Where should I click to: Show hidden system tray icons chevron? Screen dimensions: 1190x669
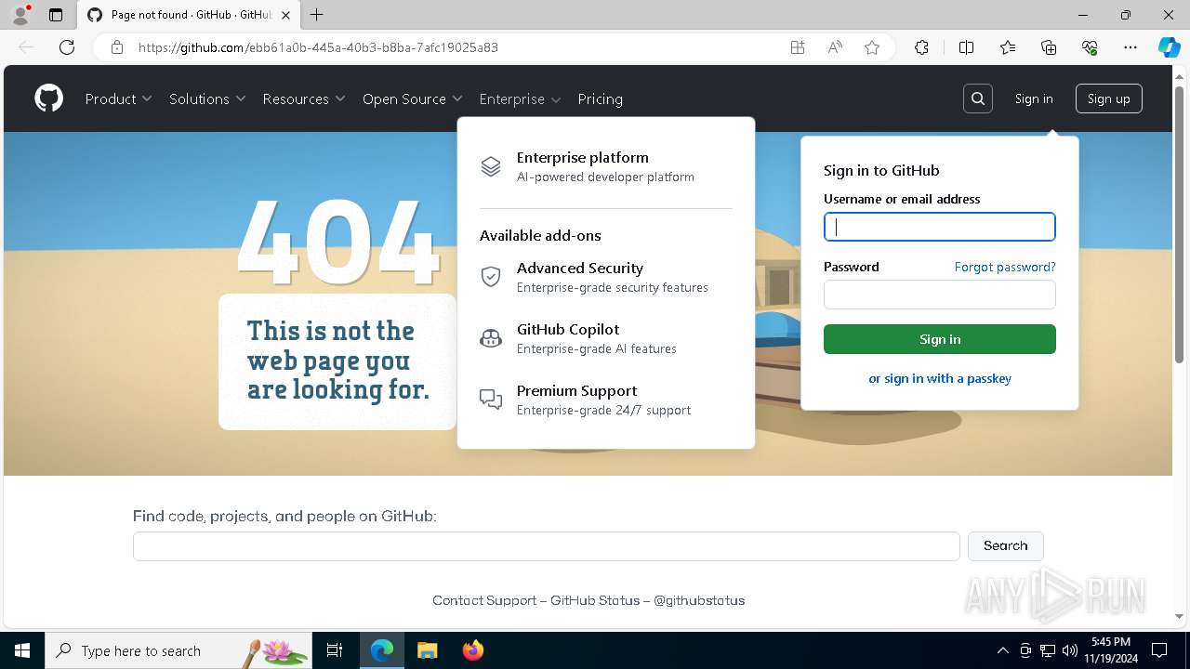pos(1002,650)
